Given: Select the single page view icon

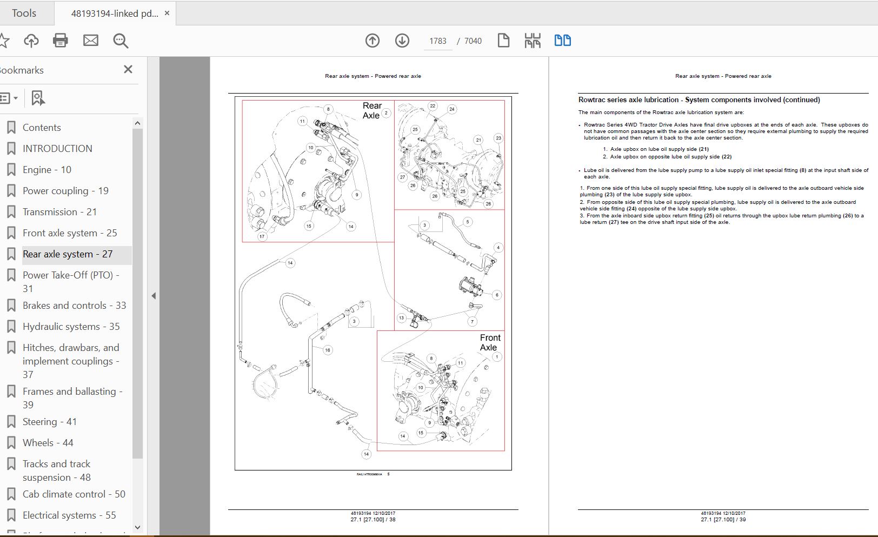Looking at the screenshot, I should click(503, 41).
